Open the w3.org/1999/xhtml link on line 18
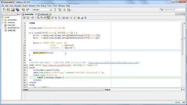The image size is (187, 105). tap(57, 65)
